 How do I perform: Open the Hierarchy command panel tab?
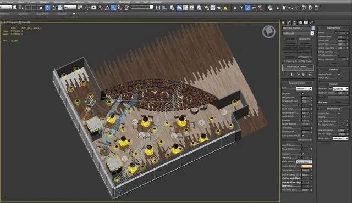click(295, 22)
